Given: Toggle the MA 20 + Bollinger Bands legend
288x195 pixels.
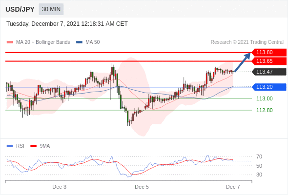Looking at the screenshot, I should (38, 42).
